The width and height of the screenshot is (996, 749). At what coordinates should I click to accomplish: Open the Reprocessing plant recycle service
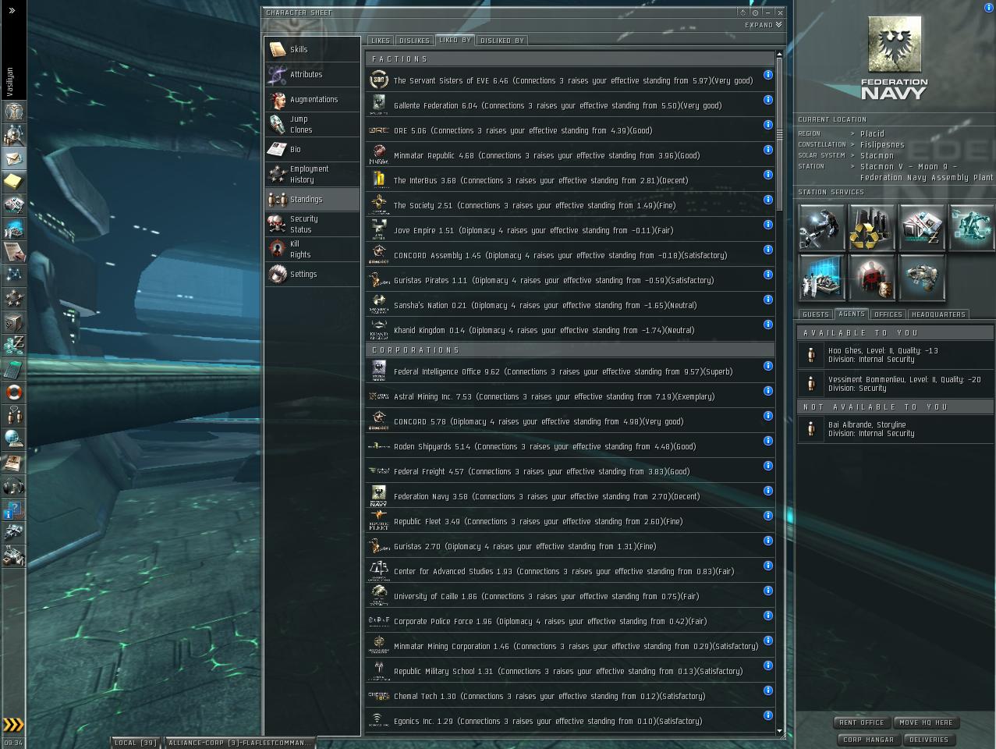[x=871, y=228]
